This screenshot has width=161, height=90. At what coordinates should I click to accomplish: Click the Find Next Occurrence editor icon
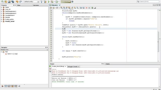tap(67, 8)
